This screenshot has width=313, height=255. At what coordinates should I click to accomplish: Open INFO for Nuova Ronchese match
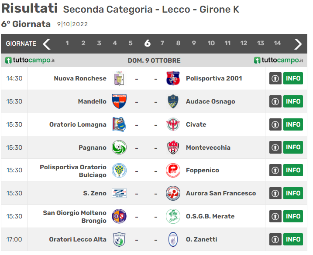pyautogui.click(x=293, y=78)
